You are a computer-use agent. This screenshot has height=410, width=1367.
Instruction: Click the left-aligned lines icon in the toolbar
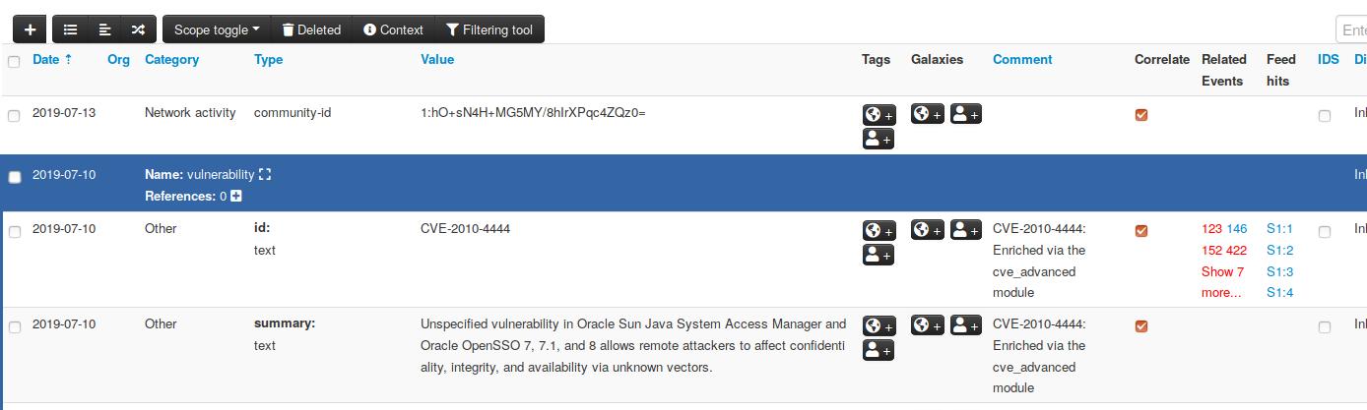tap(104, 29)
